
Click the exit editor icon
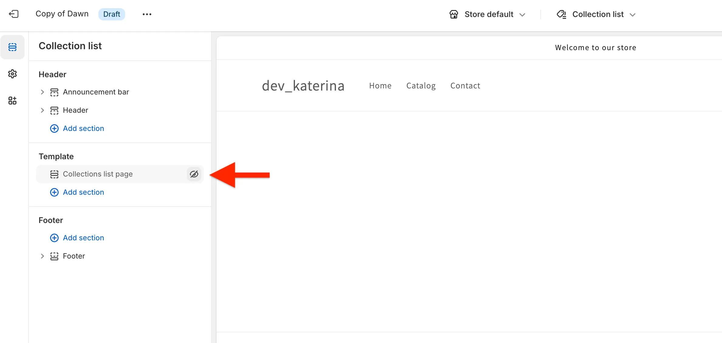[x=14, y=14]
